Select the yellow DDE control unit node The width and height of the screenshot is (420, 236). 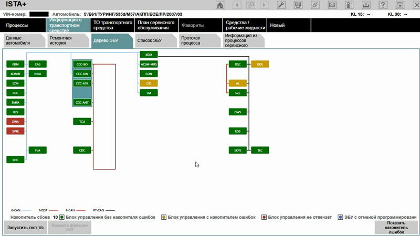pyautogui.click(x=260, y=64)
